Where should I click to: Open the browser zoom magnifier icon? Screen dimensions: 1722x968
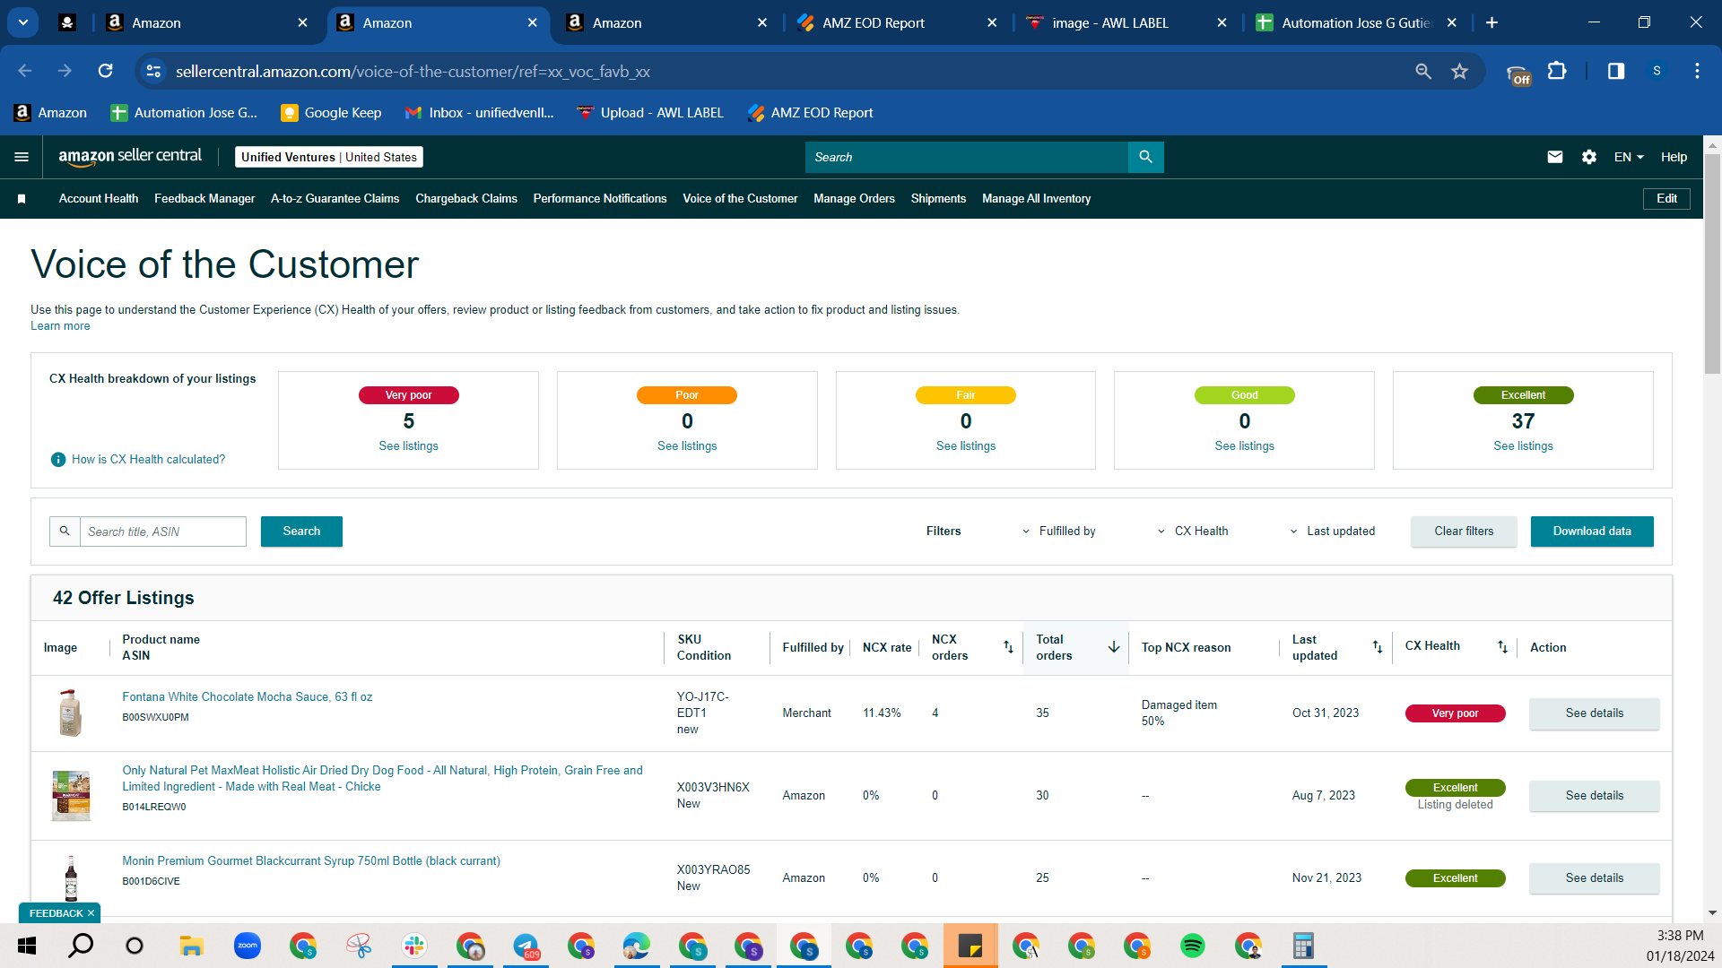click(1423, 71)
